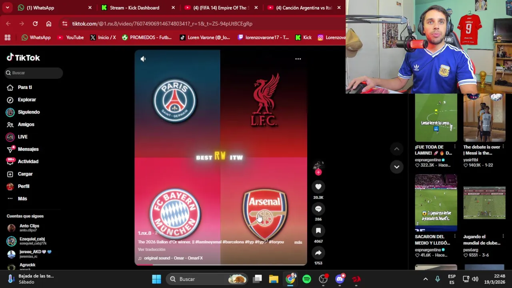Open options for The debate is over video
The height and width of the screenshot is (288, 512).
pyautogui.click(x=503, y=147)
